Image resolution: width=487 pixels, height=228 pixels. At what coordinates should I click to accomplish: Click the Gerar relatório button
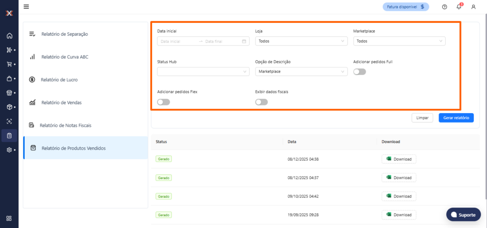pos(456,118)
